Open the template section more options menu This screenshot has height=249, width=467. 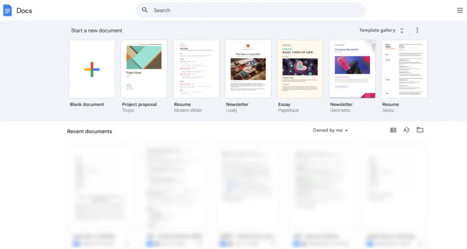coord(417,30)
